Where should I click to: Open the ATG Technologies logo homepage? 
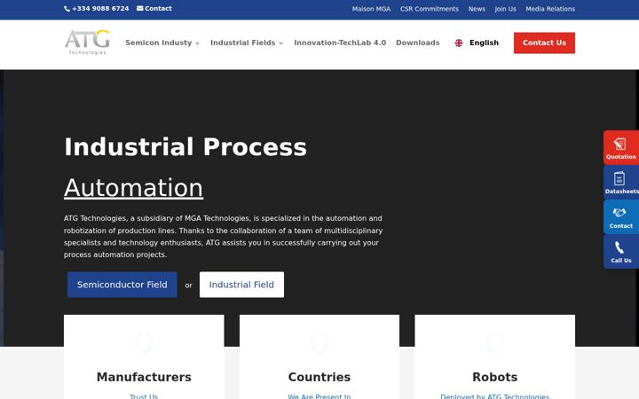88,42
